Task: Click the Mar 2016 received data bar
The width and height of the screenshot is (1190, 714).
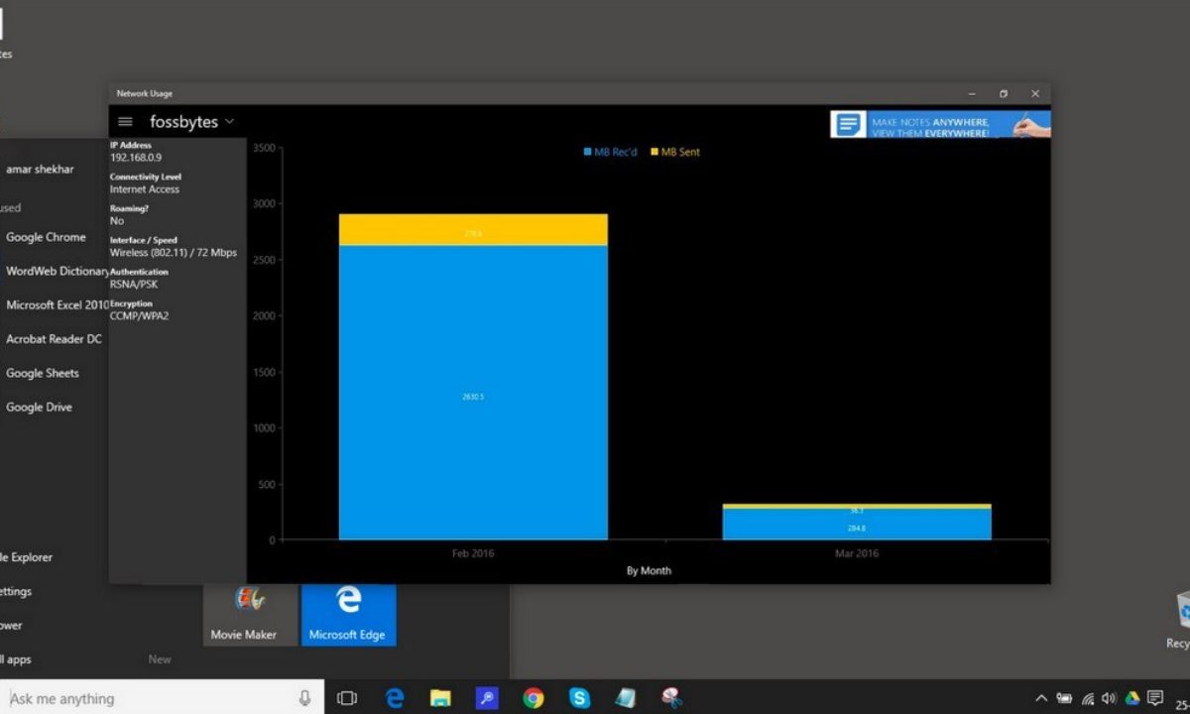Action: 856,525
